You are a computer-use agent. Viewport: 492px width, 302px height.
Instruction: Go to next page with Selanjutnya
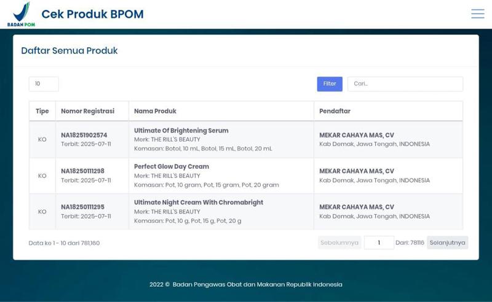coord(447,242)
